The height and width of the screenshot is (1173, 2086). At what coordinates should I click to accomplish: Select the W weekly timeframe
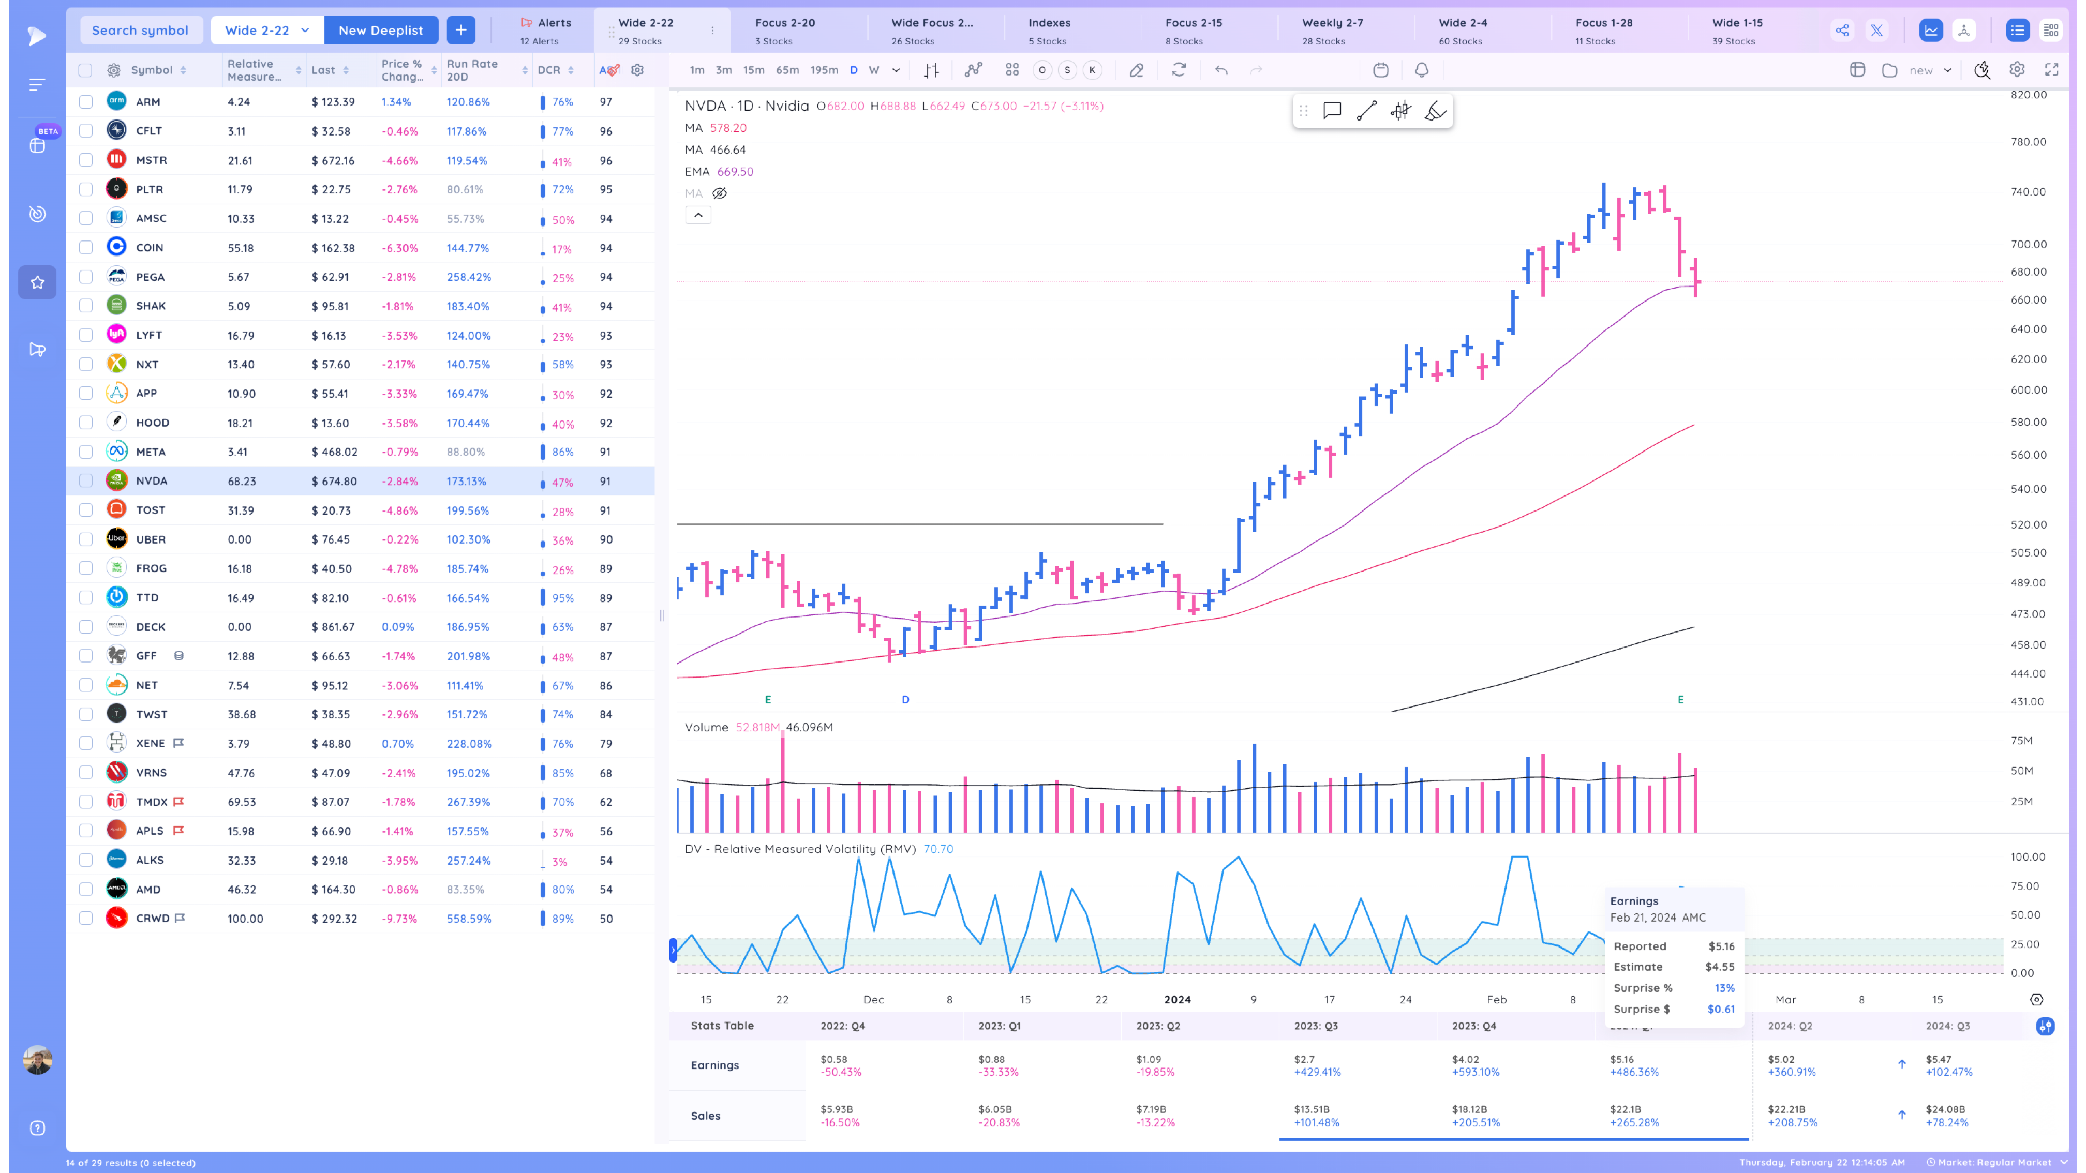874,70
